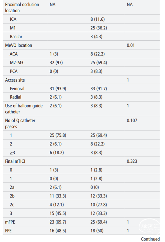Click the Access site row label
The height and width of the screenshot is (242, 165).
pyautogui.click(x=15, y=80)
